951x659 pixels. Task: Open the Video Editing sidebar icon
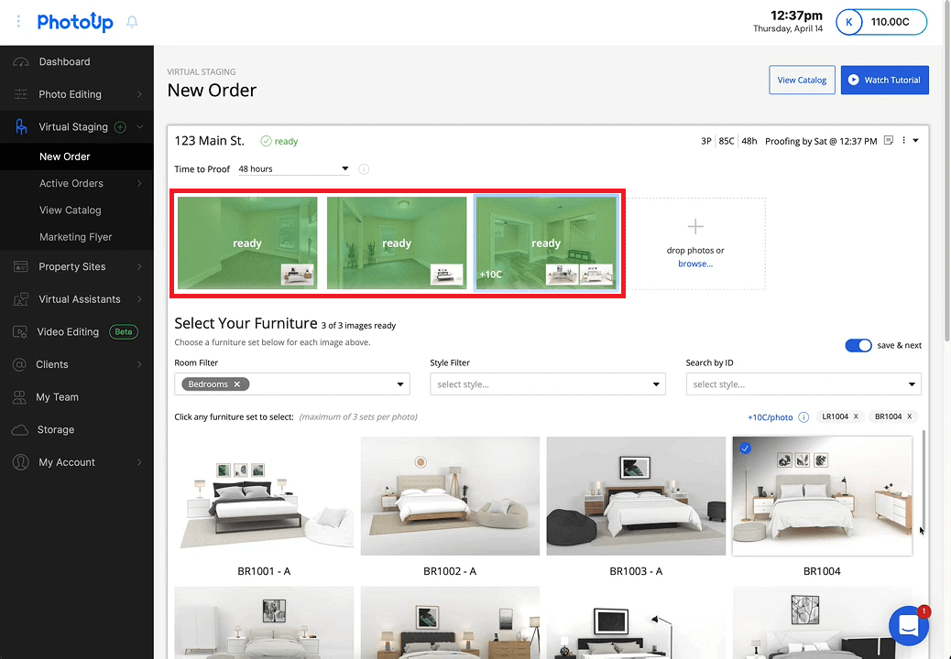pyautogui.click(x=22, y=331)
